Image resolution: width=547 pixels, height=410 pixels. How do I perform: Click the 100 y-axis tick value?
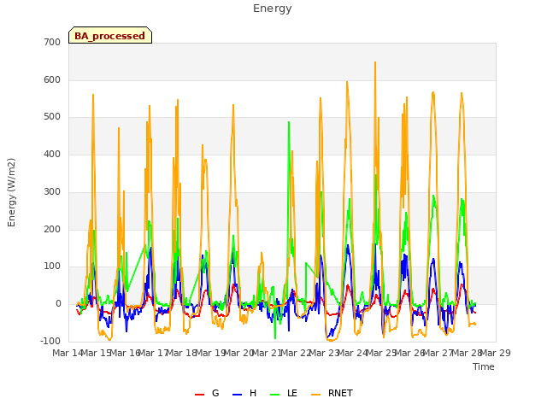click(x=52, y=266)
